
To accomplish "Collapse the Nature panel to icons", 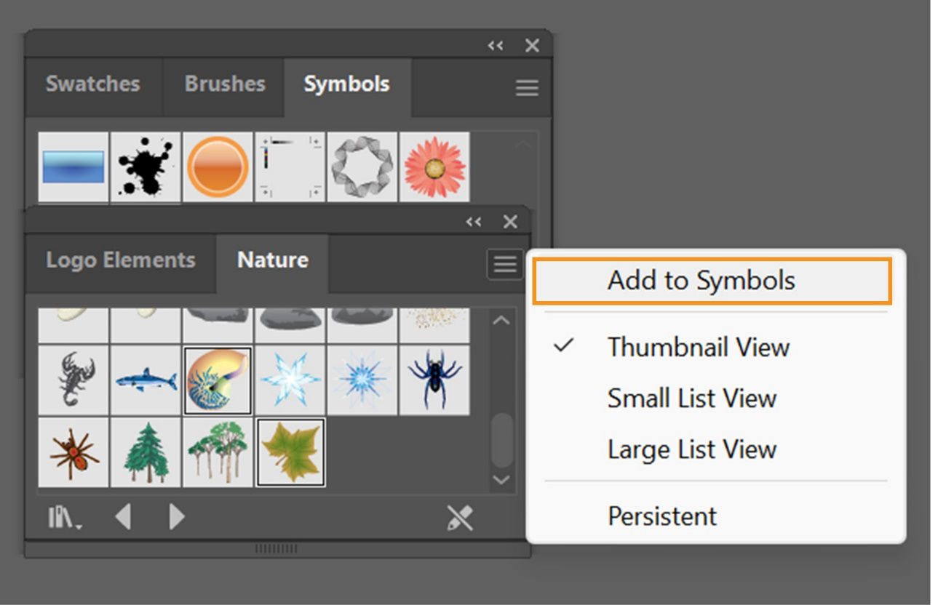I will point(474,222).
